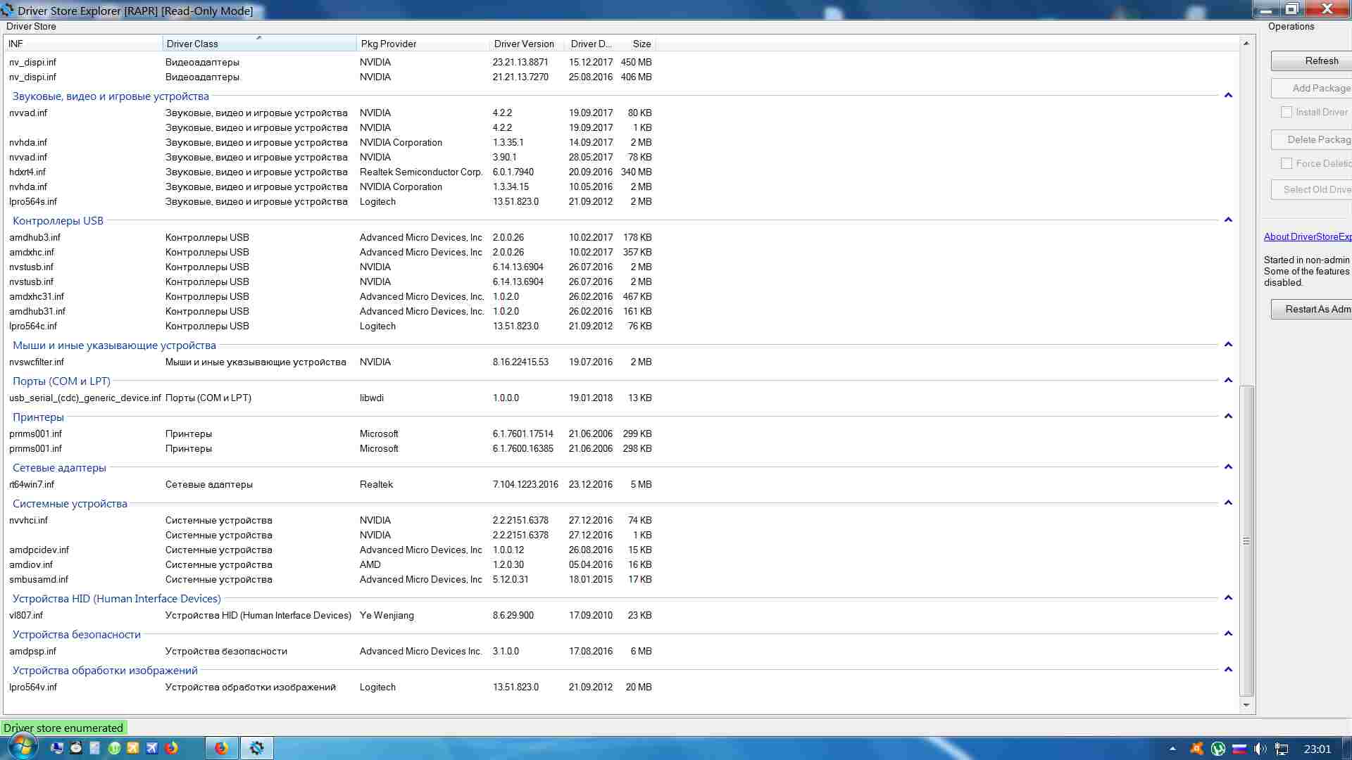This screenshot has width=1352, height=760.
Task: Open the volume speaker tray icon
Action: [1260, 749]
